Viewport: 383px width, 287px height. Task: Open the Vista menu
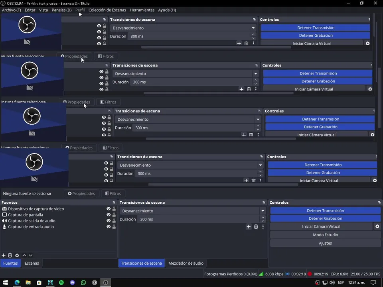(x=43, y=10)
